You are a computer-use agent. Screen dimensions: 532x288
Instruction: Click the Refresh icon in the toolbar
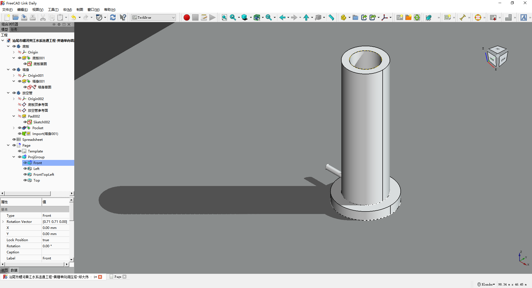point(113,17)
